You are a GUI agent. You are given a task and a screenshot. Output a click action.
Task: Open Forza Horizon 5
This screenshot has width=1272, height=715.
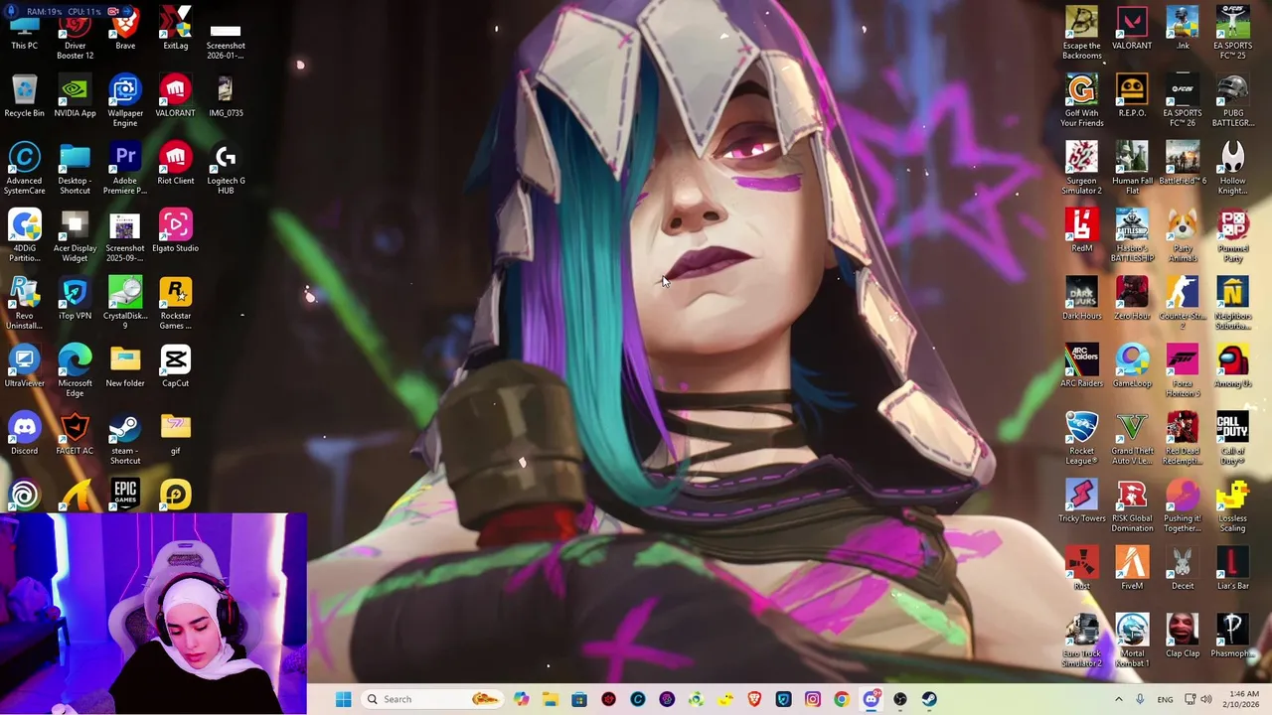click(x=1183, y=371)
